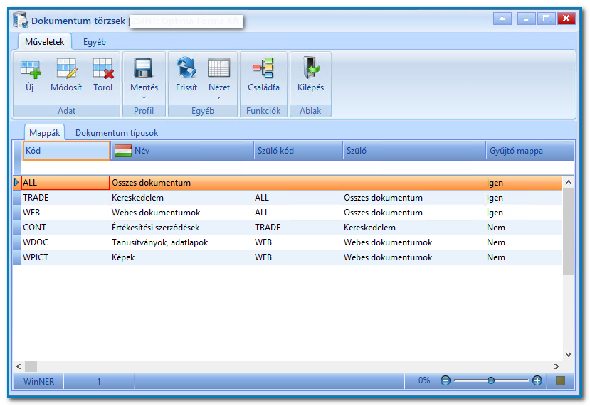Click the WinNER status bar label
Screen dimensions: 590x406
[38, 382]
